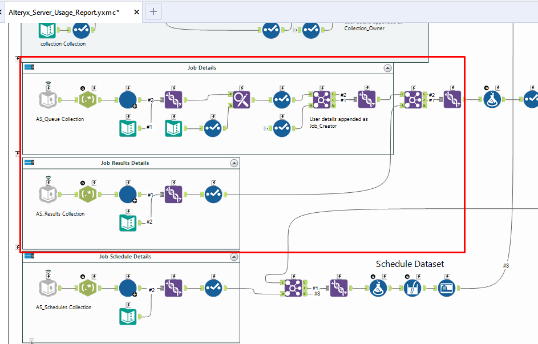This screenshot has width=538, height=344.
Task: Click the Job Details container title
Action: 202,68
